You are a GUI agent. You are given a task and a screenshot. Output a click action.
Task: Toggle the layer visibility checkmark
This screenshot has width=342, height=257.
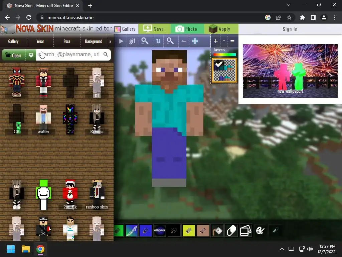219,64
